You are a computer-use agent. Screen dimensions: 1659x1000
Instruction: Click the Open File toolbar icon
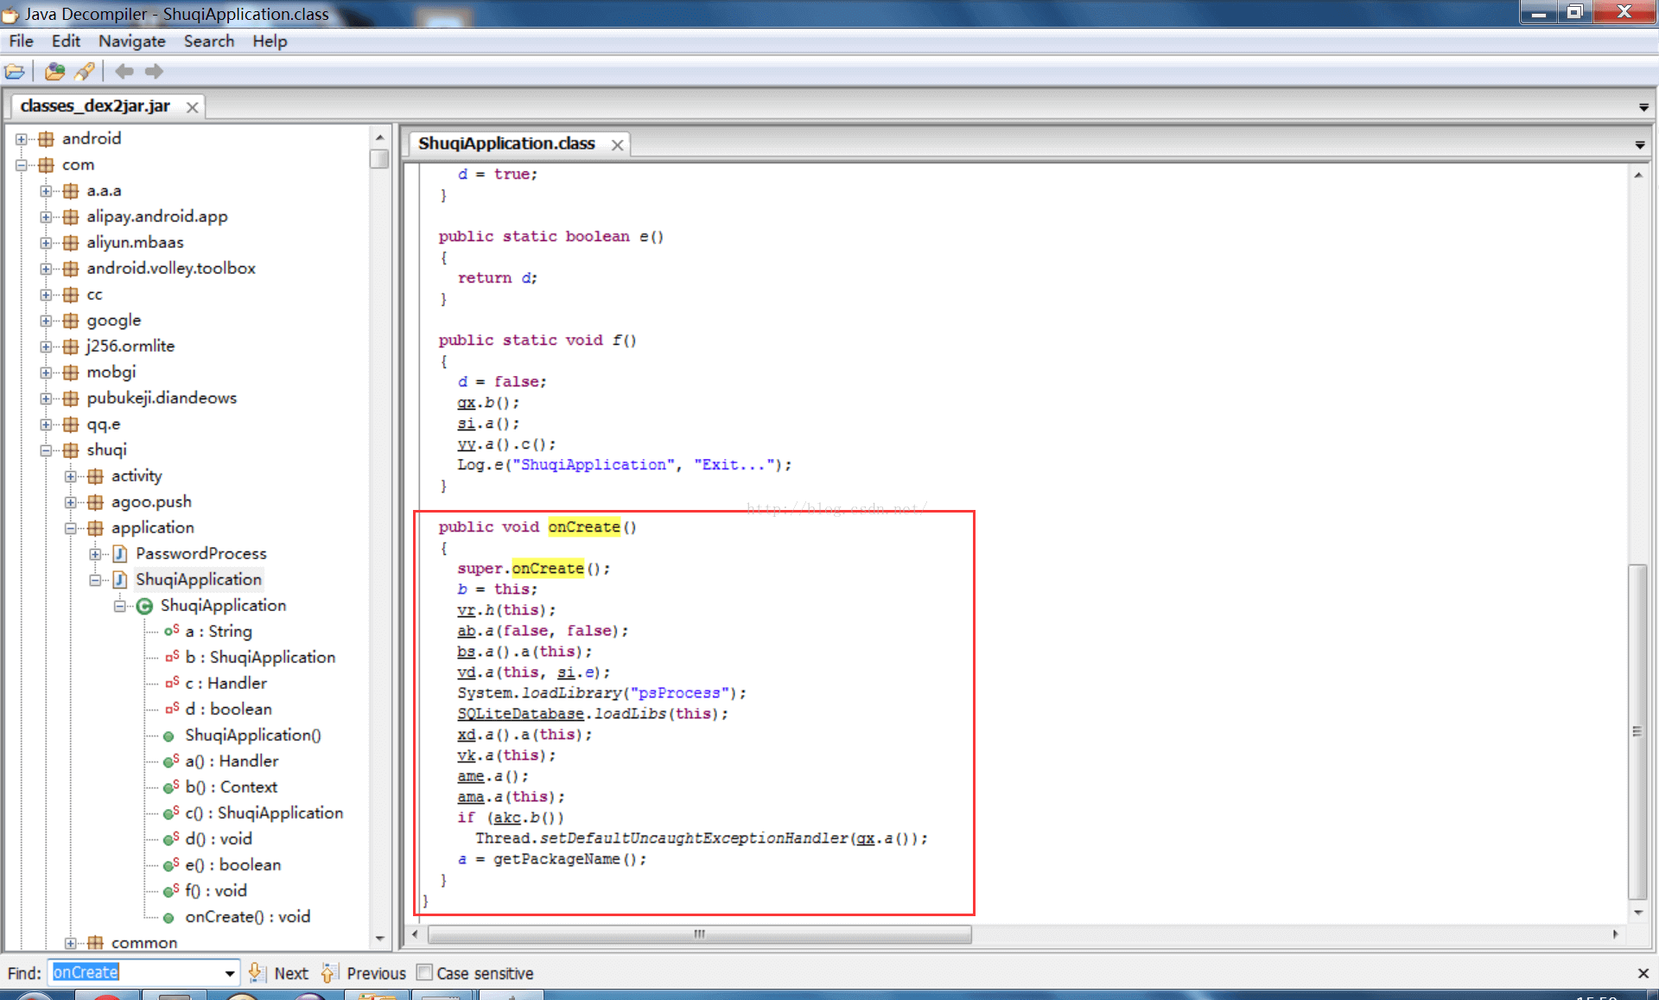coord(15,72)
